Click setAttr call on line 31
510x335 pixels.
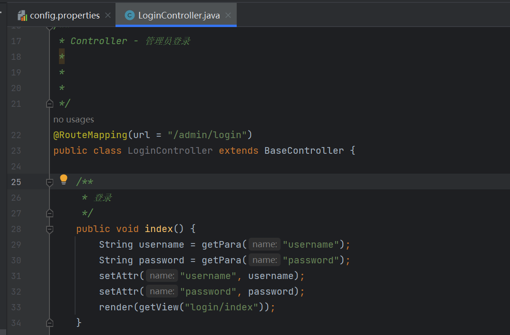click(x=119, y=276)
